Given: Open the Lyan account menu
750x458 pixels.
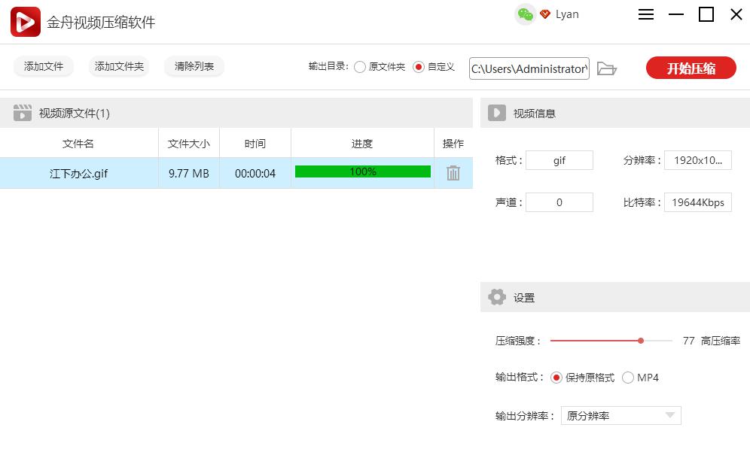Looking at the screenshot, I should (567, 14).
